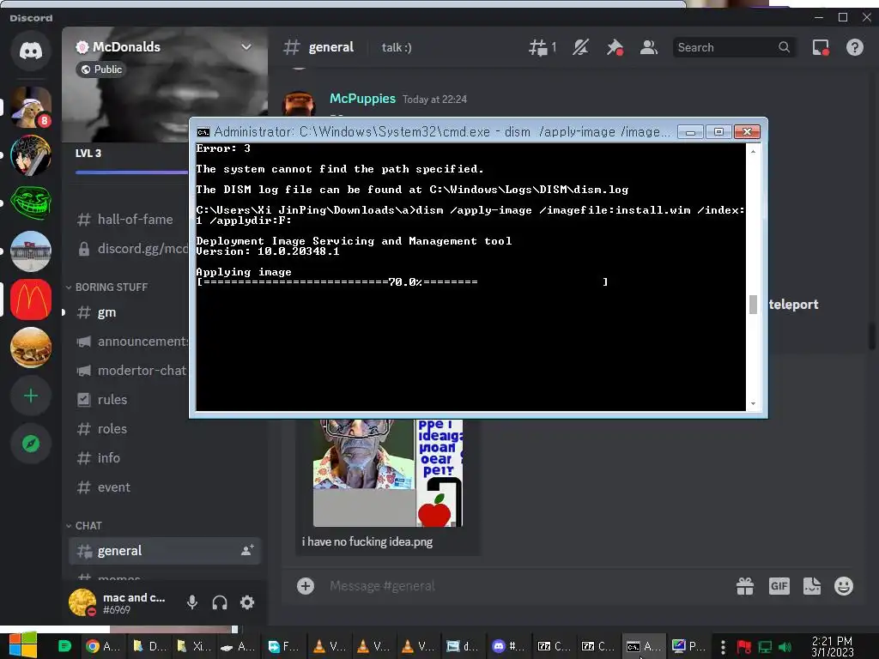Click the Search field in Discord
Viewport: 879px width, 659px height.
pos(733,48)
